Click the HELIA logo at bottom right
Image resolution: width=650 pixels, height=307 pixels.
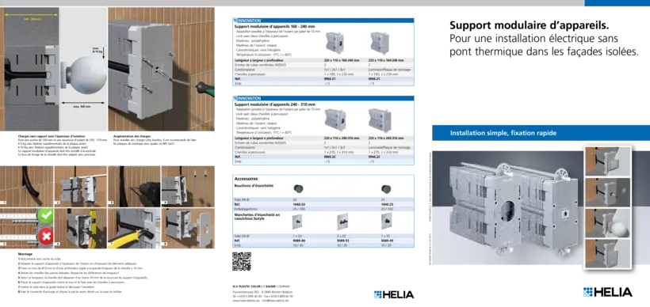pos(607,292)
